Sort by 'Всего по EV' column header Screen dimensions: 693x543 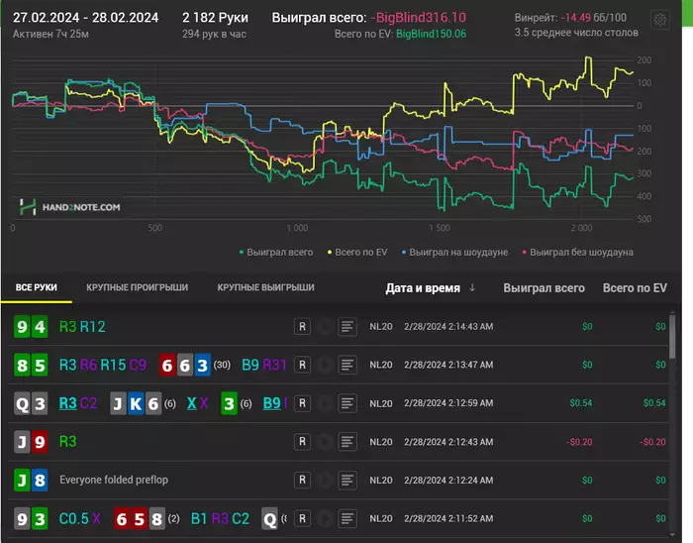pyautogui.click(x=634, y=288)
